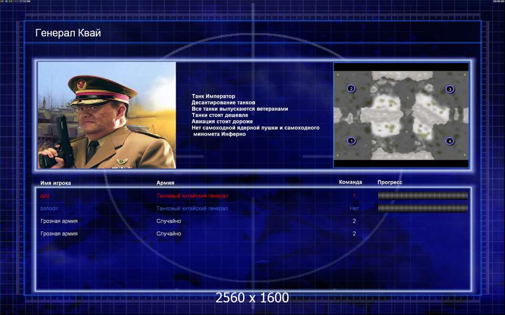
Task: Click the 'Армия' column header
Action: click(165, 183)
